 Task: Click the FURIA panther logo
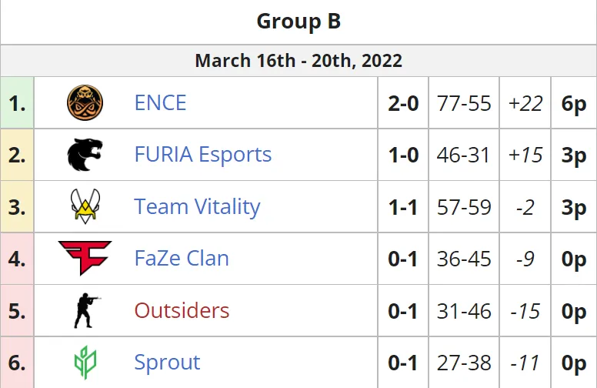85,155
